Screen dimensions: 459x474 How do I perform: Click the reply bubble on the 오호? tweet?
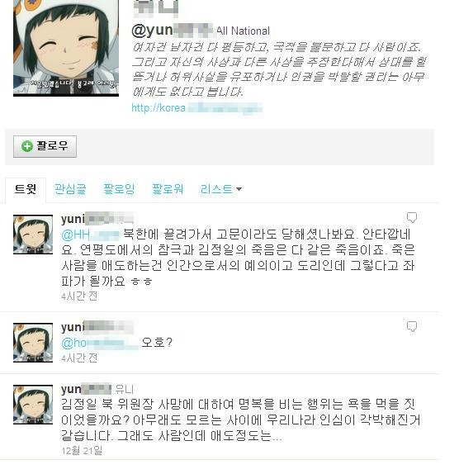tap(412, 326)
